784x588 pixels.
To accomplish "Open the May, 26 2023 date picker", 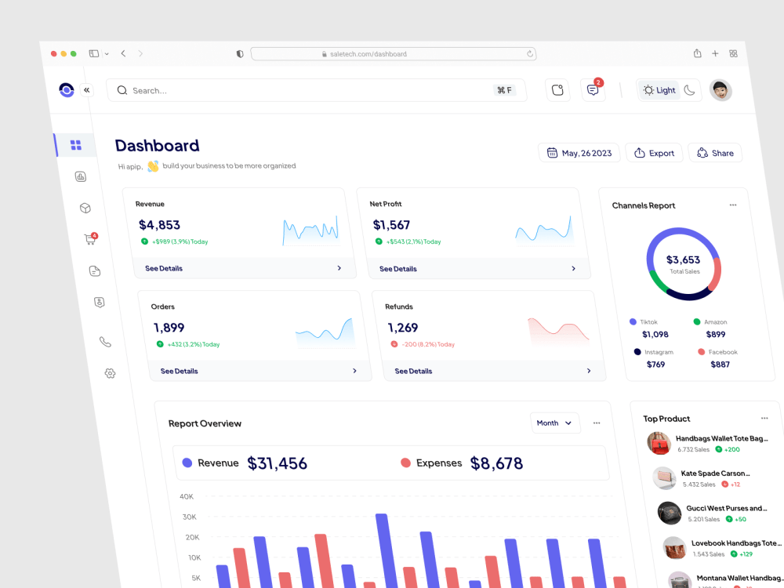I will pos(579,153).
